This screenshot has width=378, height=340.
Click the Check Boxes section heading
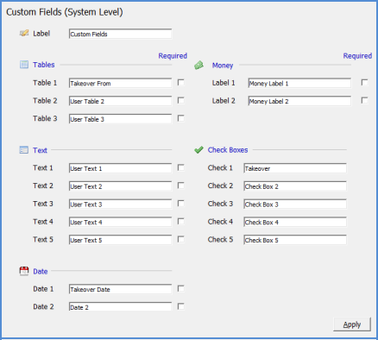(x=228, y=150)
